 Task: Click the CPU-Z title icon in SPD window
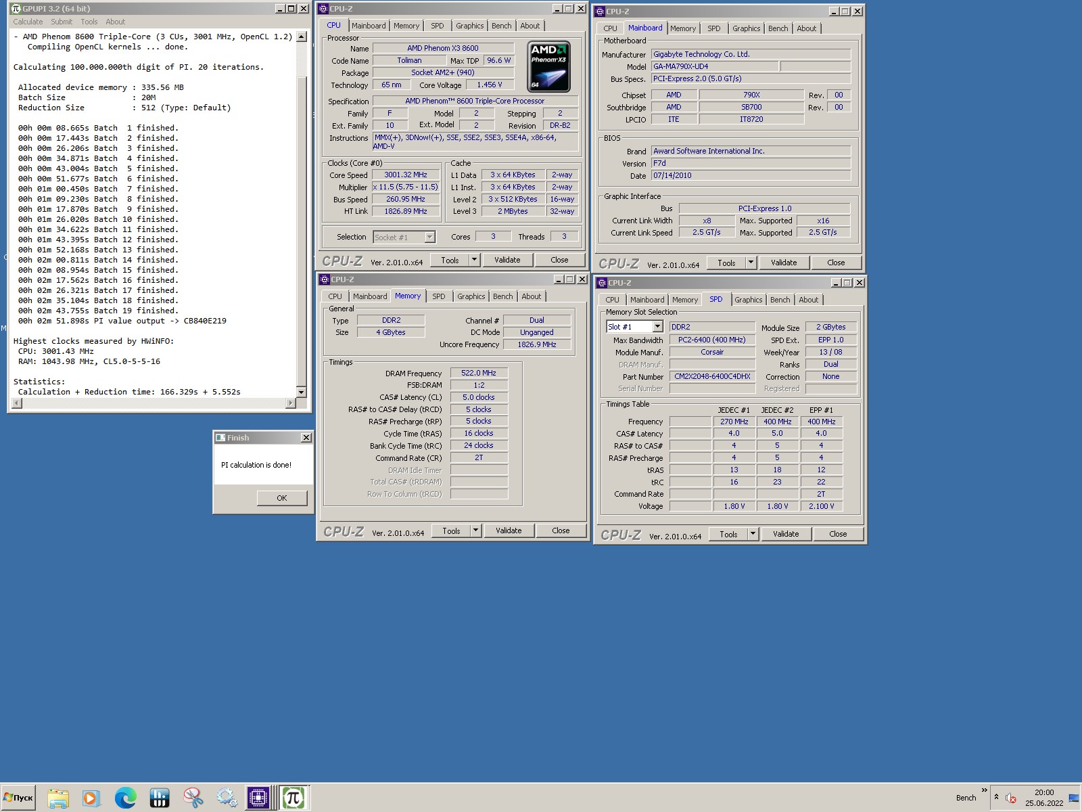coord(601,283)
